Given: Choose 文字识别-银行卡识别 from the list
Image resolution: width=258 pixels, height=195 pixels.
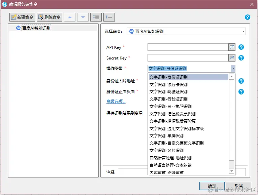Looking at the screenshot, I should tap(189, 84).
